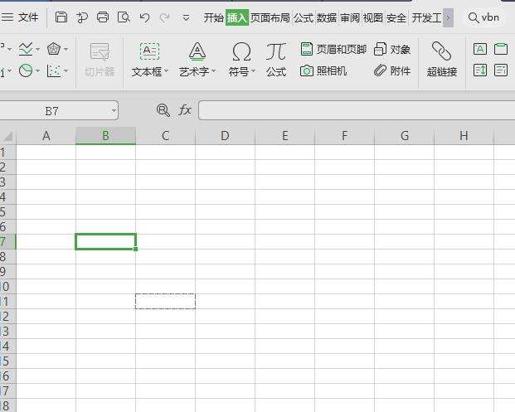This screenshot has width=515, height=412.
Task: Click the search box showing vbn
Action: coord(484,17)
